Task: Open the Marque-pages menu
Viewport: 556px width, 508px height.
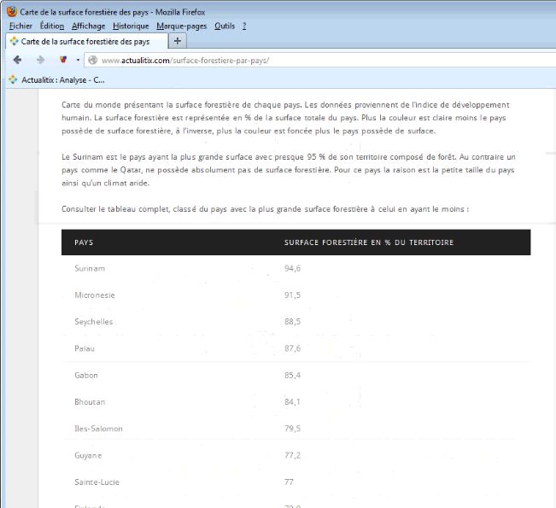Action: [182, 26]
